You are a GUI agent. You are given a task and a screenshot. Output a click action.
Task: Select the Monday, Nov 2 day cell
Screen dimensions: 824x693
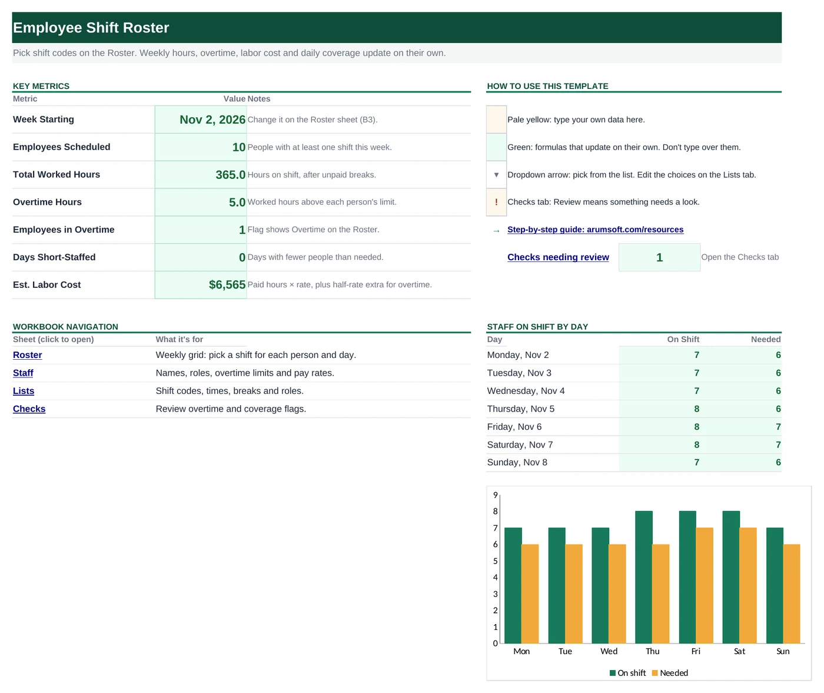click(553, 355)
